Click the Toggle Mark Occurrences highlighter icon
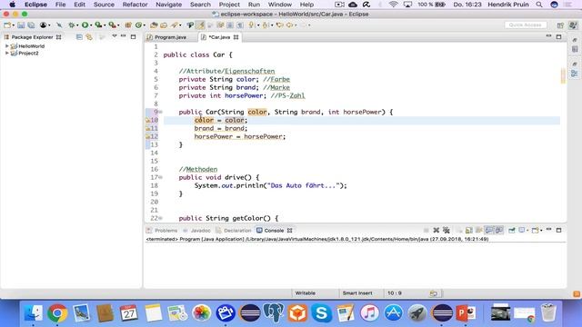The width and height of the screenshot is (582, 327). tap(200, 25)
